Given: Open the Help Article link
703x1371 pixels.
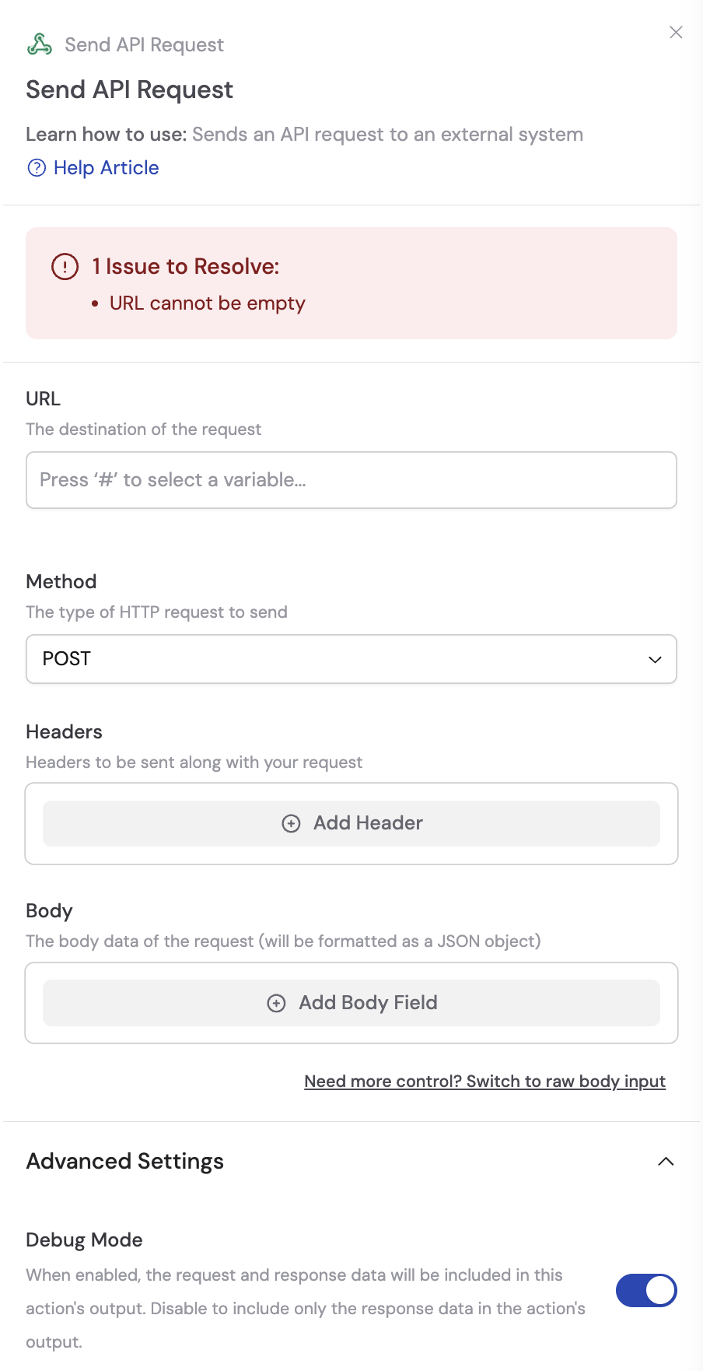Looking at the screenshot, I should [106, 167].
